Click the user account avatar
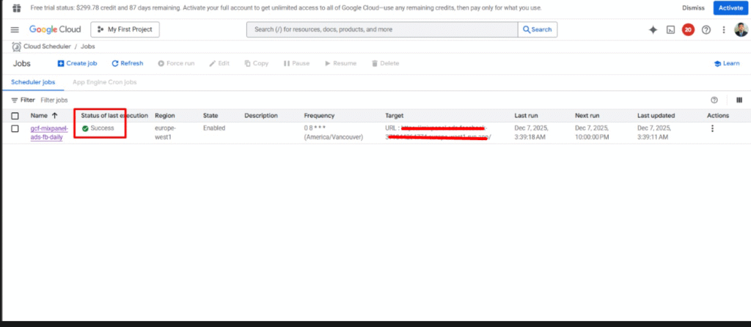This screenshot has height=327, width=751. pyautogui.click(x=741, y=29)
